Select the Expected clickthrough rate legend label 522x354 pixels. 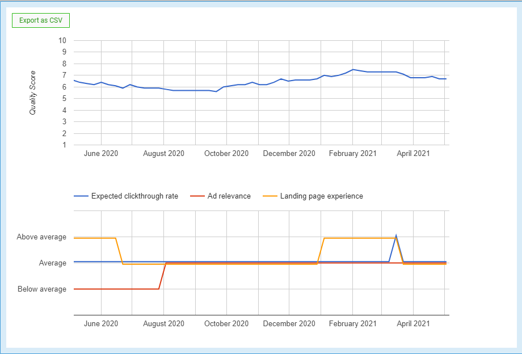134,196
